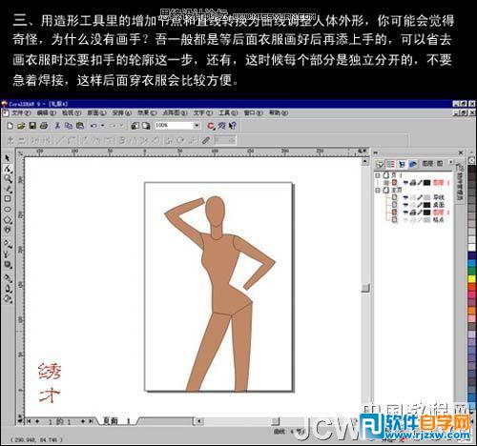Viewport: 477px width, 446px height.
Task: Open the 帮助(H) menu
Action: coord(279,112)
